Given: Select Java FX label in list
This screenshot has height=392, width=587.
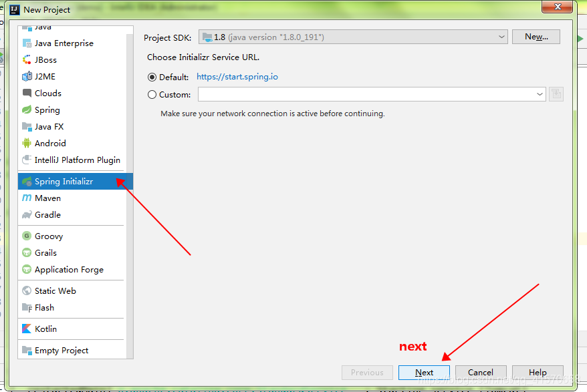Looking at the screenshot, I should (49, 127).
